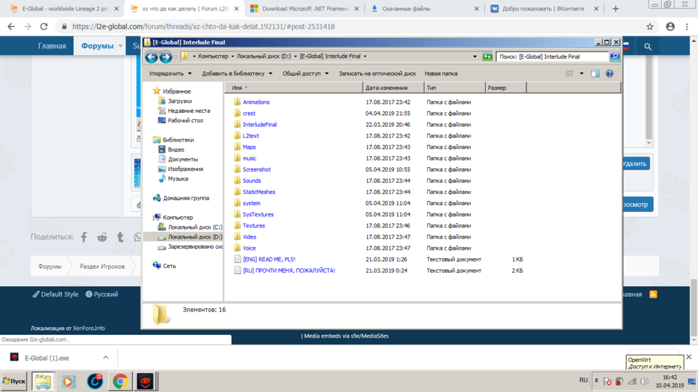Expand the Общий доступ dropdown
The width and height of the screenshot is (698, 392).
[x=305, y=73]
